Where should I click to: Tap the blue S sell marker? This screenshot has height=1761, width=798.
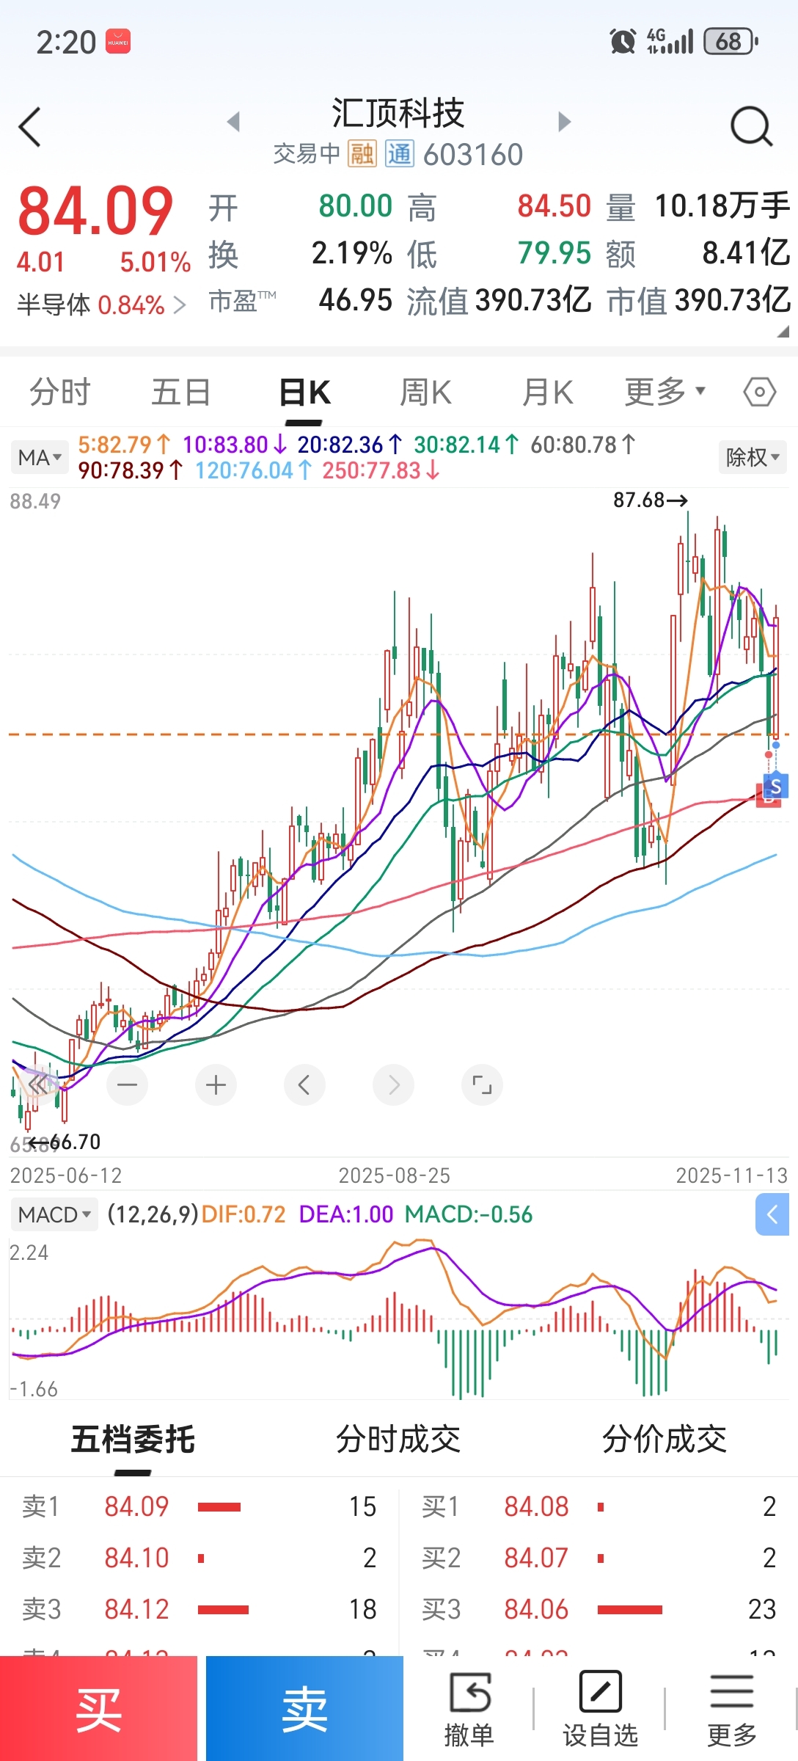coord(776,787)
